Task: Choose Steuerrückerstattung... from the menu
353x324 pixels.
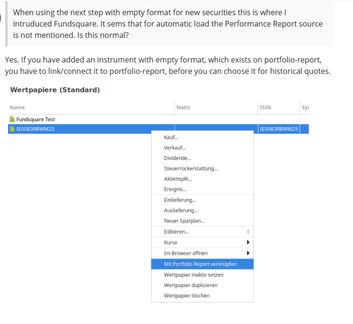Action: 202,169
